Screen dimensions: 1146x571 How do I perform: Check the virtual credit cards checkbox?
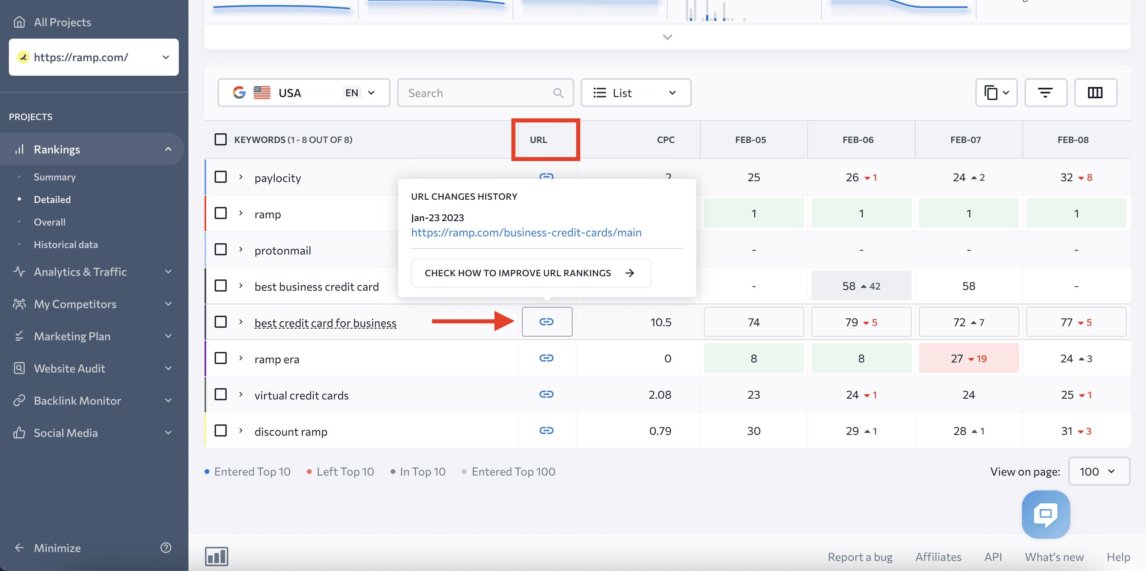click(x=221, y=394)
